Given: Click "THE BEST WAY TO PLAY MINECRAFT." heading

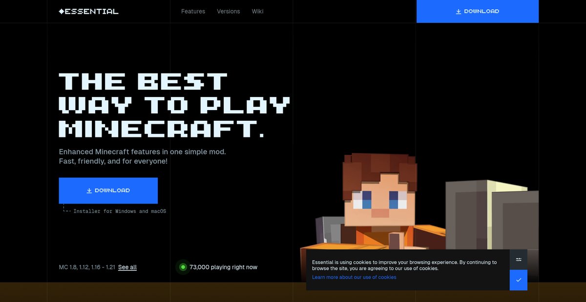Looking at the screenshot, I should click(175, 105).
